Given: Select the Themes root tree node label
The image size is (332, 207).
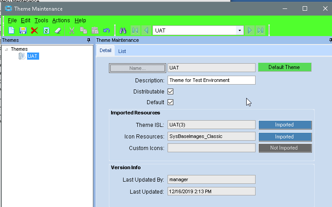Looking at the screenshot, I should [19, 49].
